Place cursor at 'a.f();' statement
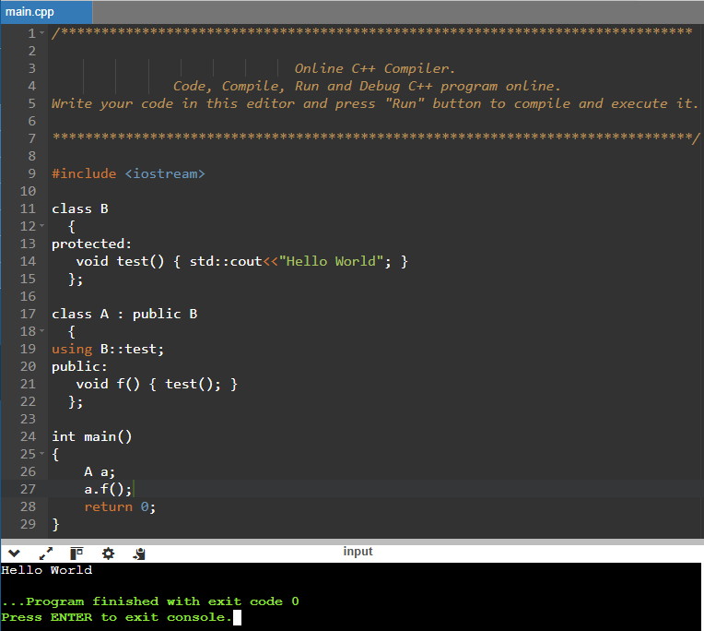This screenshot has width=704, height=631. 108,489
